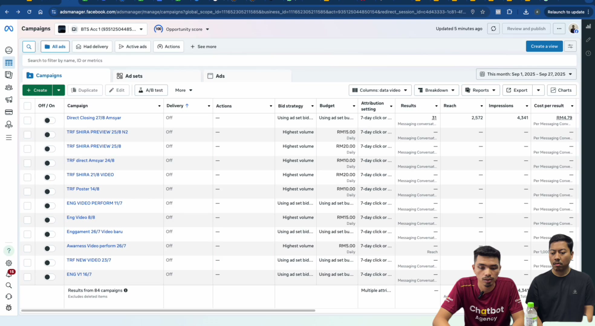Click the Create a view button
The height and width of the screenshot is (326, 595).
(544, 46)
